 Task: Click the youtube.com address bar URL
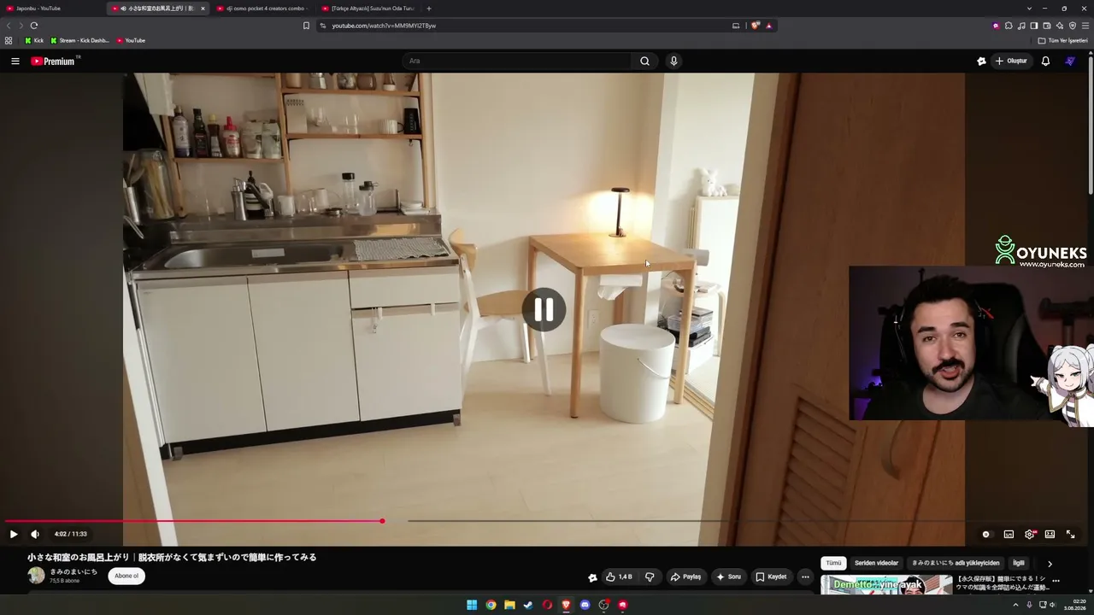click(384, 26)
